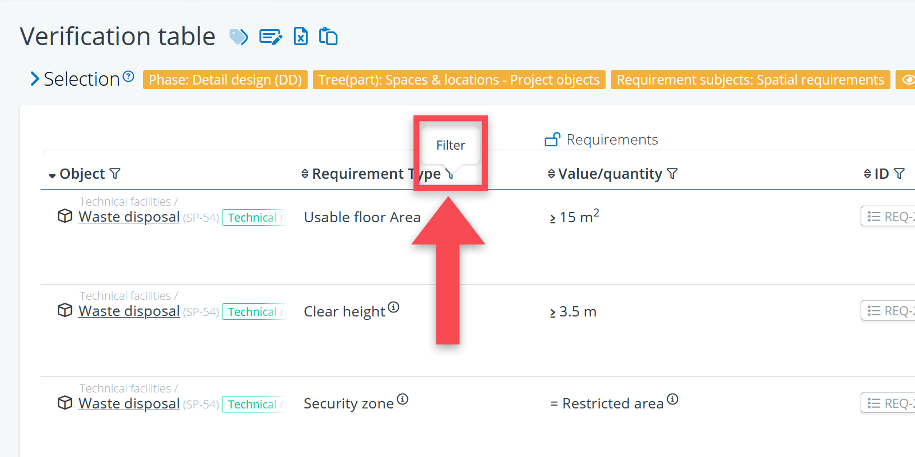Expand the Selection section chevron
Image resolution: width=915 pixels, height=457 pixels.
point(35,79)
